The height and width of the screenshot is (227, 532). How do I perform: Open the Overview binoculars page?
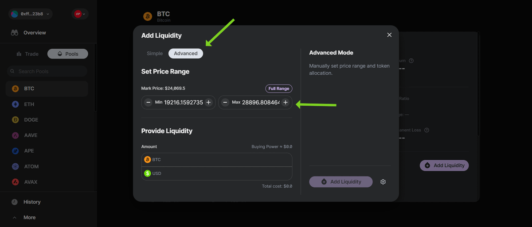[x=15, y=33]
